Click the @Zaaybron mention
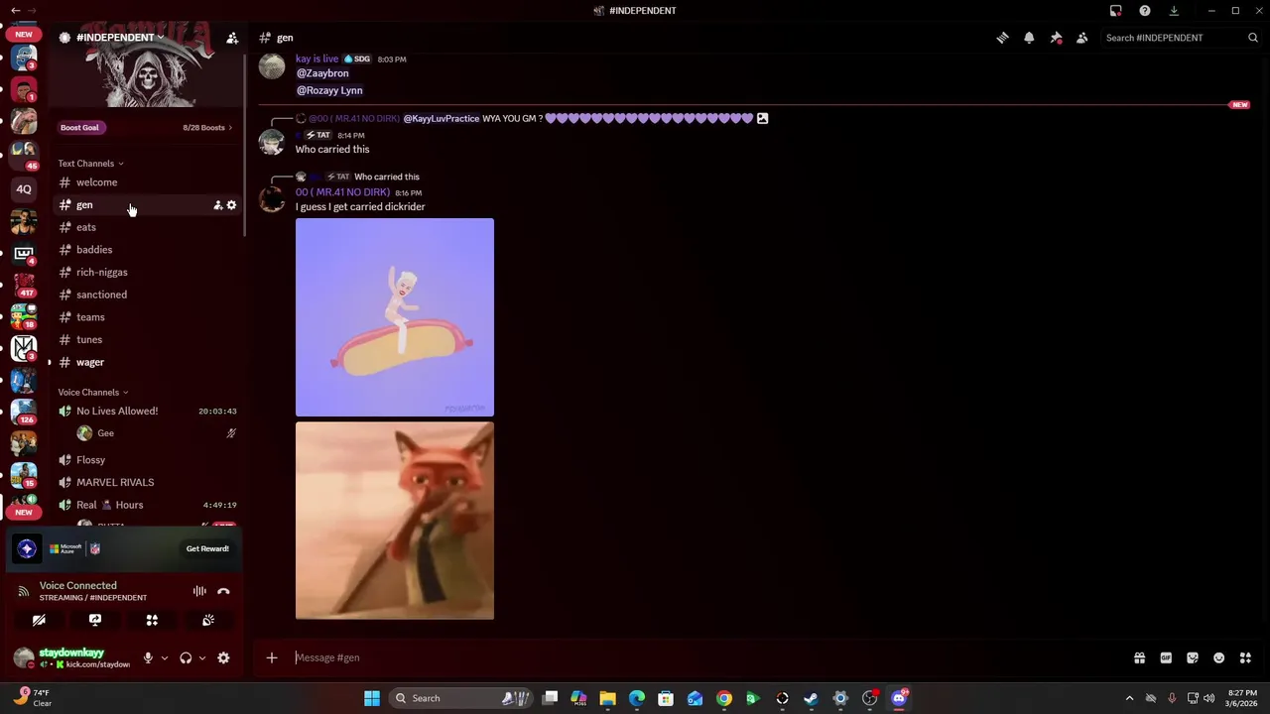This screenshot has width=1270, height=714. 322,73
